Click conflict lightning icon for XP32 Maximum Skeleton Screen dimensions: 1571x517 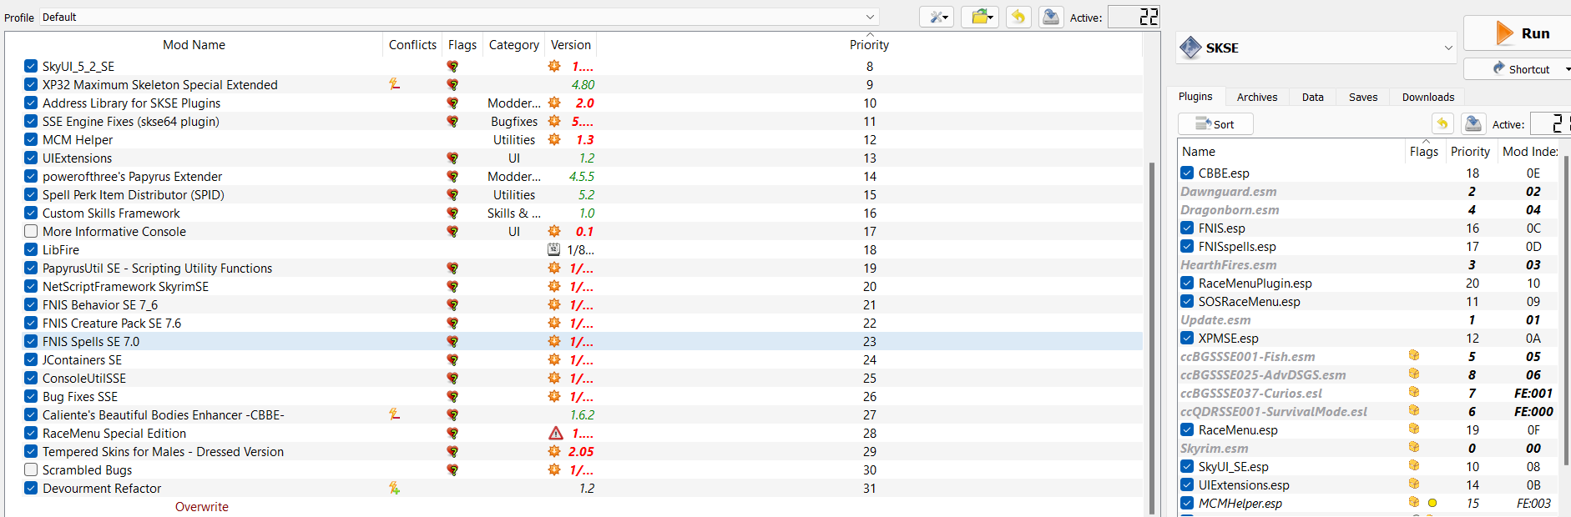click(395, 84)
